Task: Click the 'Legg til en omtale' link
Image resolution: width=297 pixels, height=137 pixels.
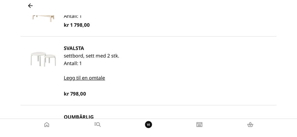Action: point(84,78)
